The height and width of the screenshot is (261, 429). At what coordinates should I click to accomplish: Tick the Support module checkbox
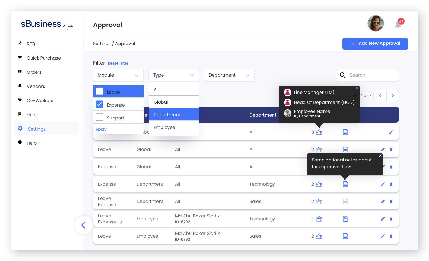99,117
